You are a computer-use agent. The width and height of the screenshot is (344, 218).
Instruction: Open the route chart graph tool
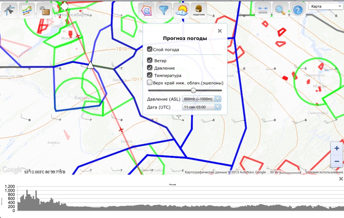27,11
